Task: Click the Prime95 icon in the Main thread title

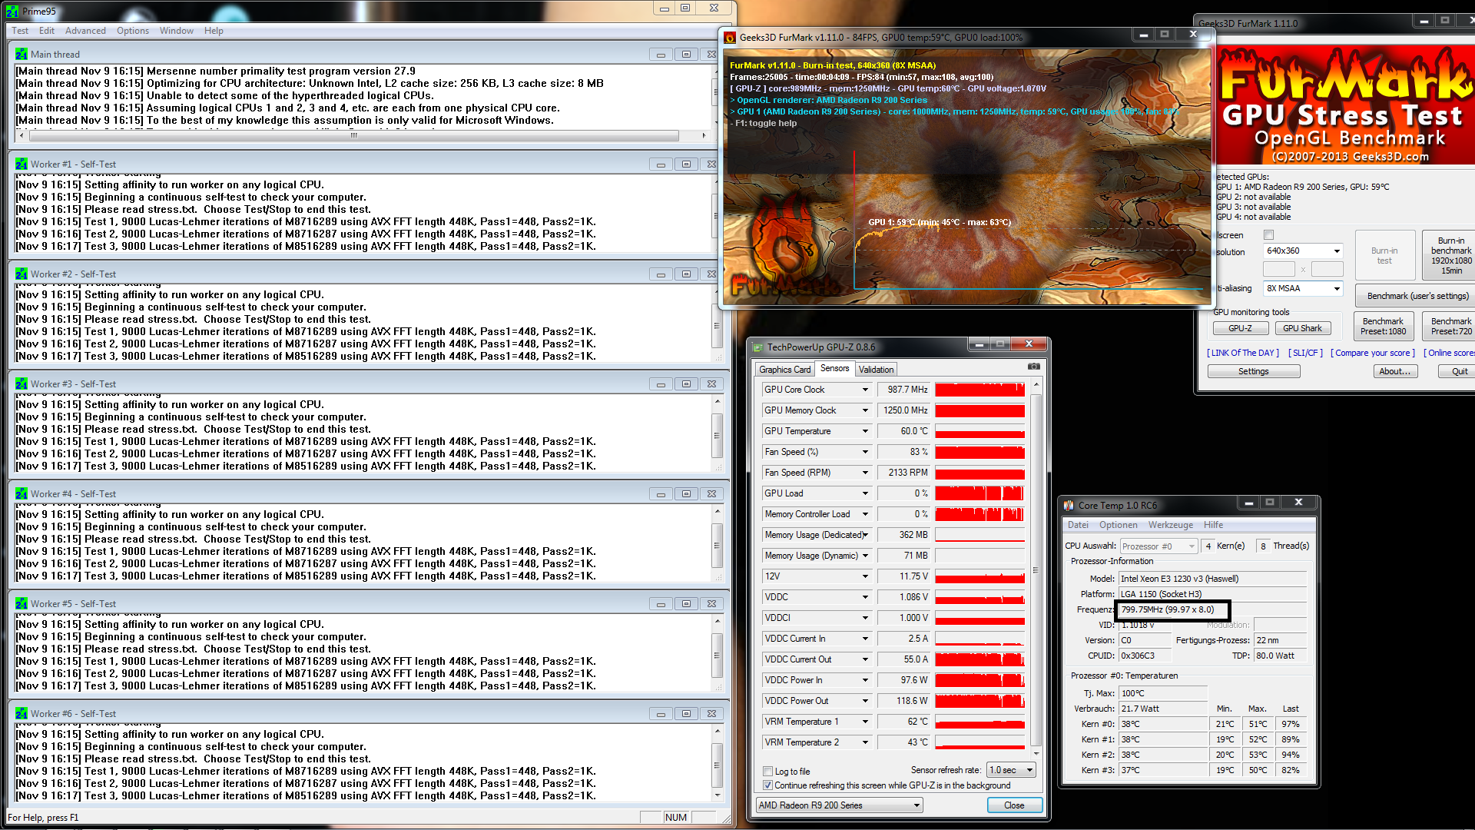Action: (x=22, y=55)
